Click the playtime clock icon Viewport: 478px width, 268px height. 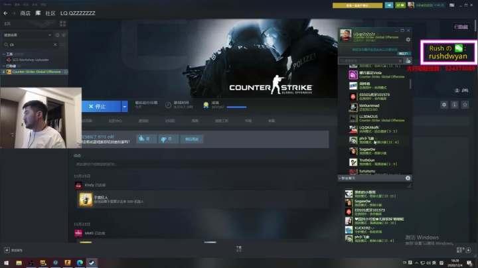(168, 105)
